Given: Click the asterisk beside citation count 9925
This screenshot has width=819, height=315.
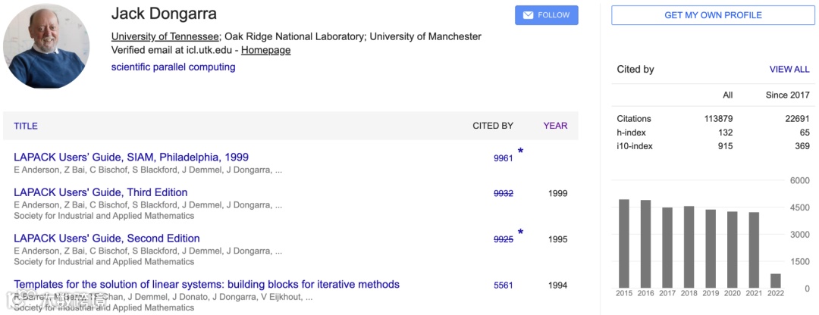Looking at the screenshot, I should click(520, 233).
